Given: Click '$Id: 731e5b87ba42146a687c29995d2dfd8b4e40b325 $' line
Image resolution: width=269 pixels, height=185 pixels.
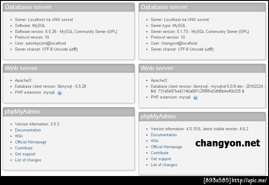Looking at the screenshot, I should (197, 91).
